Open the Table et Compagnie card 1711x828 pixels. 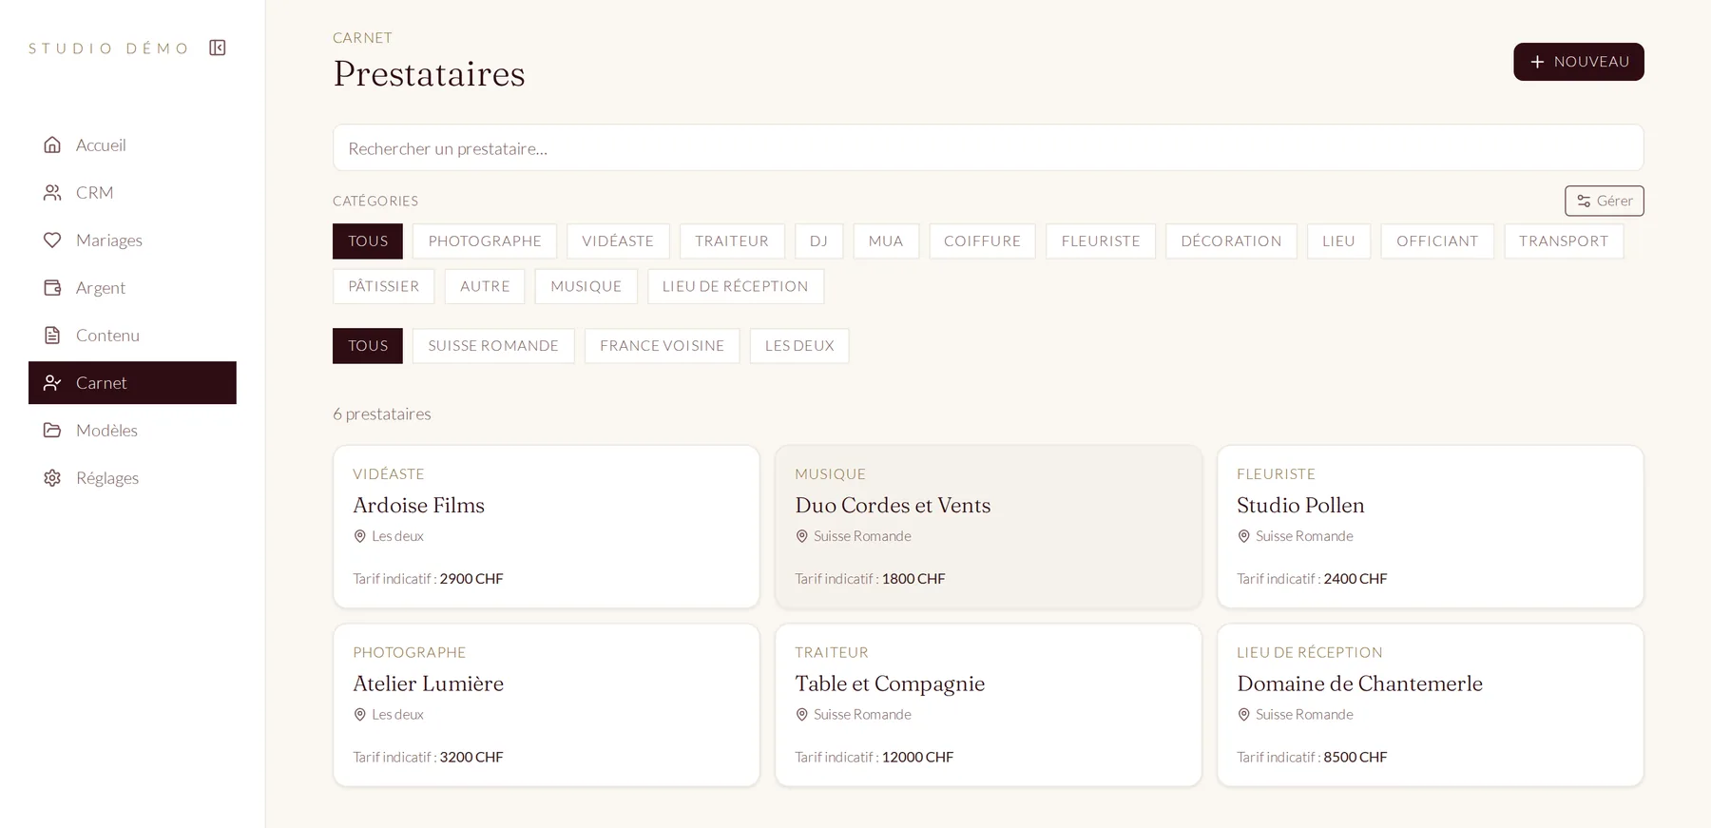(989, 704)
